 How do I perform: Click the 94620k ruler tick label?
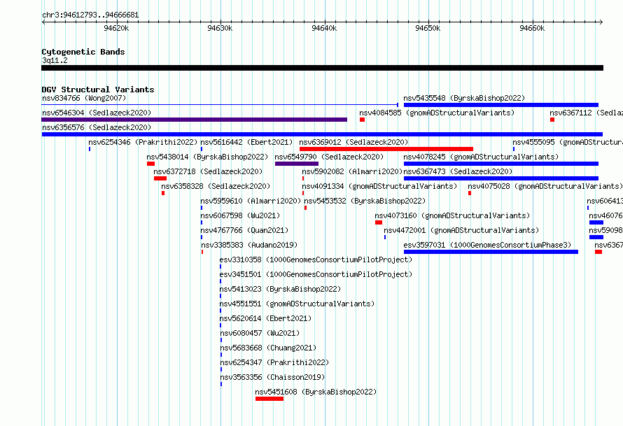tap(116, 28)
